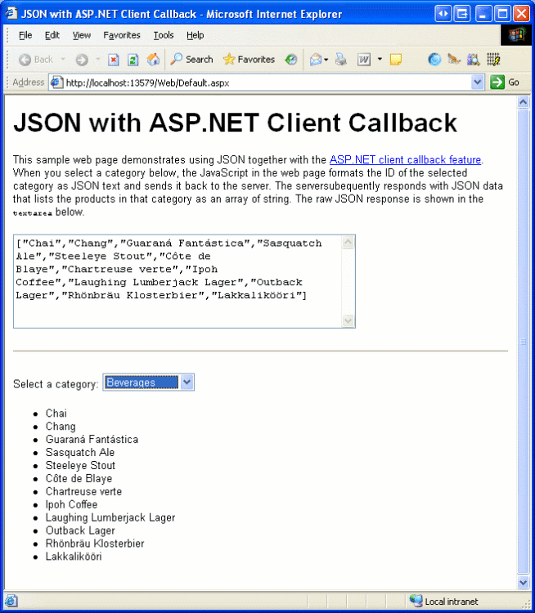Click the textarea scroll up arrow
The image size is (535, 613).
pos(348,243)
